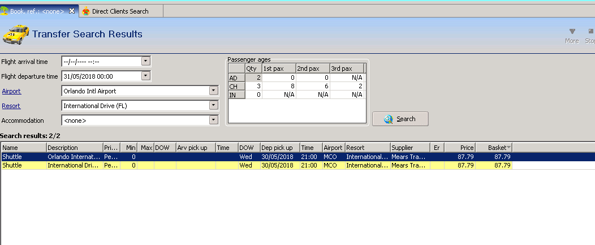Select CH 3rd pax age 2
Viewport: 595px width, 245px height.
pyautogui.click(x=347, y=86)
